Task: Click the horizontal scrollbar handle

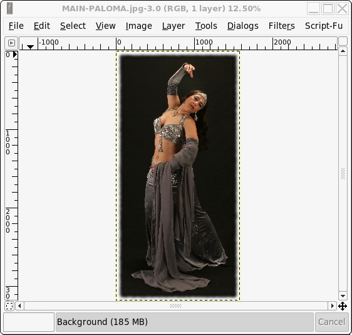Action: click(176, 306)
